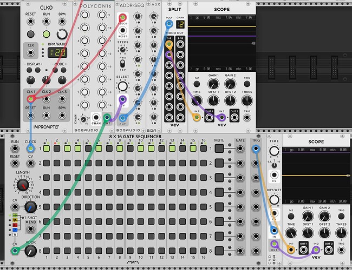
Task: Click the TIME knob on CVD module
Action: [274, 151]
